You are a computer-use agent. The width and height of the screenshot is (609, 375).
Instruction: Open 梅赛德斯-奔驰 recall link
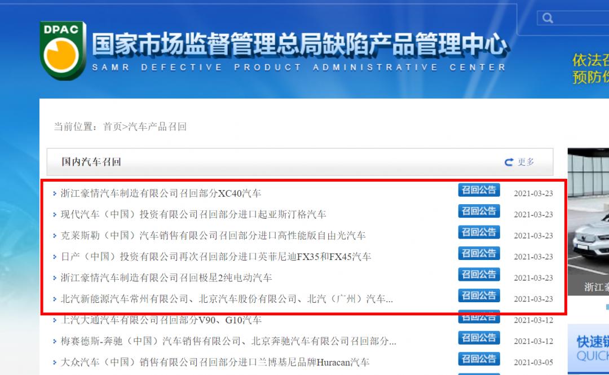[228, 341]
